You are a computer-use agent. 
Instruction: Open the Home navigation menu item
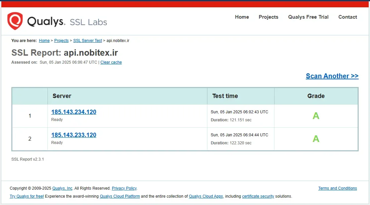pos(242,17)
